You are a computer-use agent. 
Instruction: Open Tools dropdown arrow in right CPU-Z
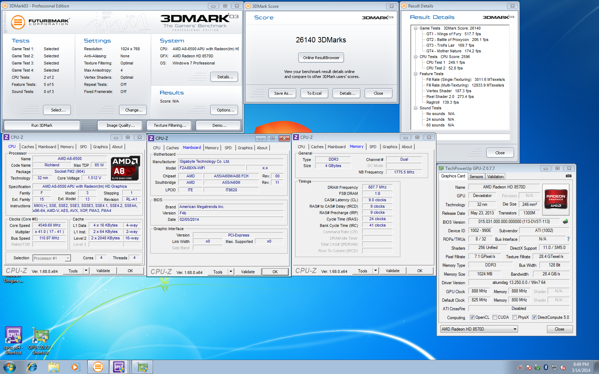[x=375, y=271]
